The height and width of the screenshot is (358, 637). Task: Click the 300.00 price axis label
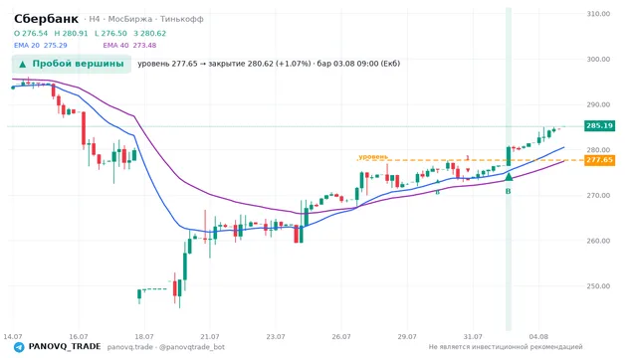coord(598,60)
